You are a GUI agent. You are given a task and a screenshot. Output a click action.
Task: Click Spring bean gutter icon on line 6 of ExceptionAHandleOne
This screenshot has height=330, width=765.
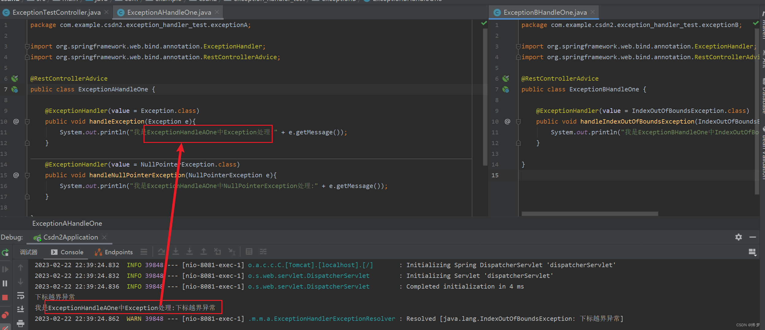tap(15, 79)
